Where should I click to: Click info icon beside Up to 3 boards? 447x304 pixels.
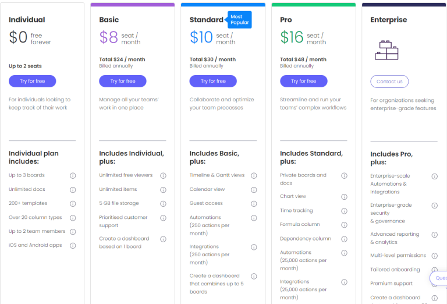(x=73, y=176)
